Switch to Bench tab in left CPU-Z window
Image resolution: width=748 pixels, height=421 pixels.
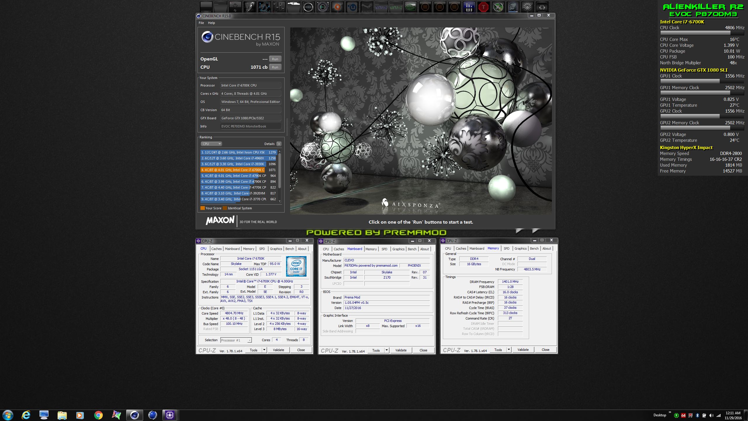(x=290, y=249)
